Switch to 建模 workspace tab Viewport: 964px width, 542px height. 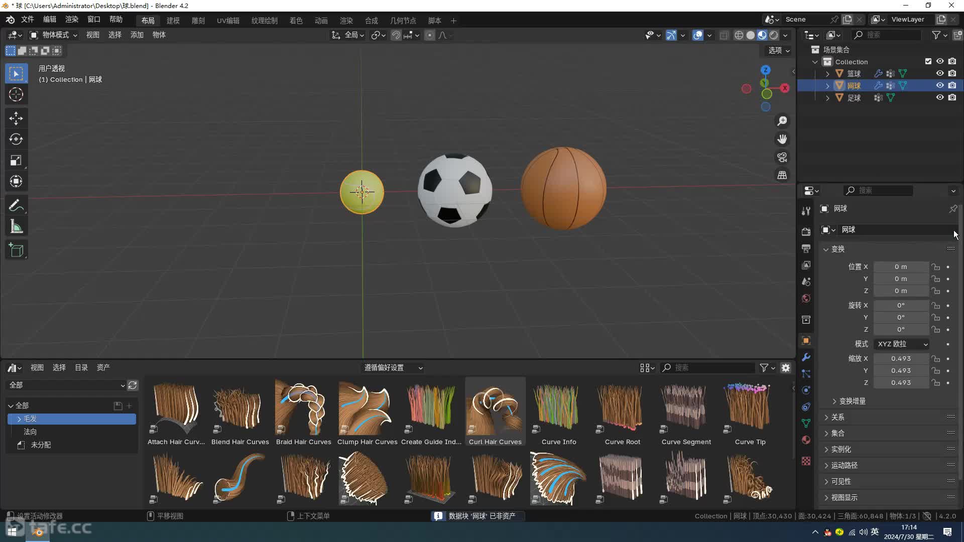(x=173, y=21)
